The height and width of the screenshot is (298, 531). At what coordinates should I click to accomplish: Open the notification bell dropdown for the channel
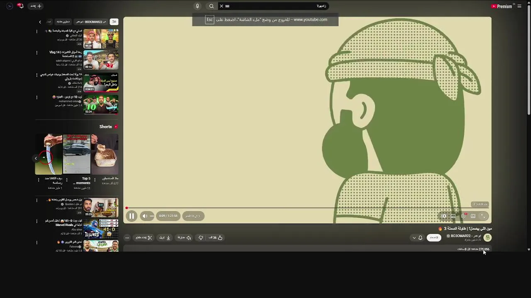coord(417,238)
